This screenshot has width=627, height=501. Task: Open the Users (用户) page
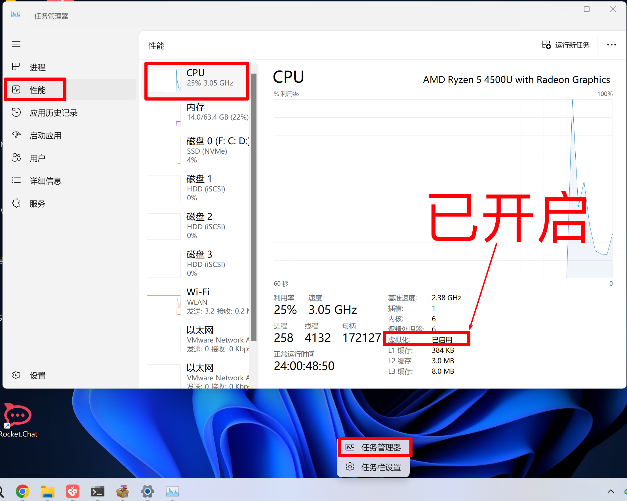(x=37, y=158)
